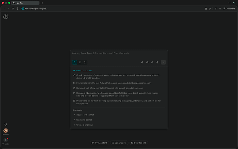Click the Perplexity logo in the sidebar
The width and height of the screenshot is (238, 149).
point(5,17)
